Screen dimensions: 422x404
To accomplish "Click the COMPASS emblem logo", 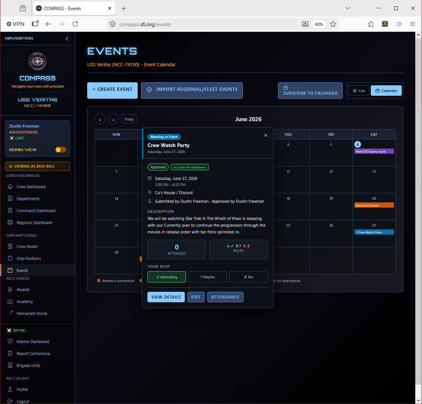I will coord(37,61).
